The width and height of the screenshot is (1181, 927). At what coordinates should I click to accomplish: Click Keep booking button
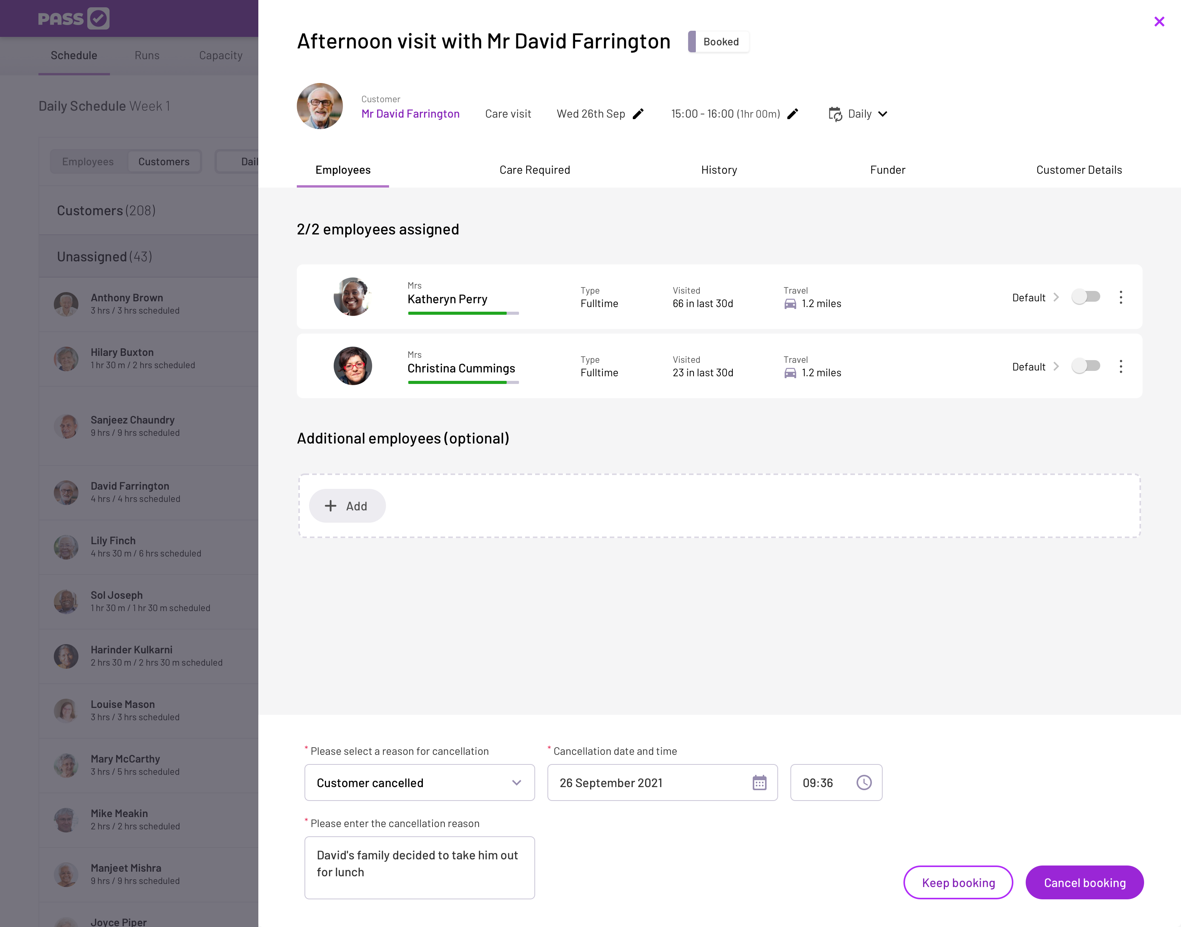[958, 882]
